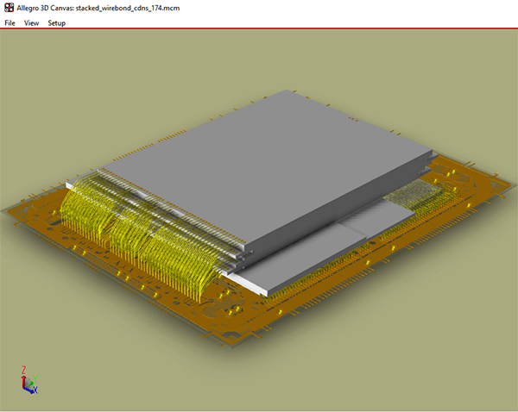Open the View menu
Screen dimensions: 518x412
pyautogui.click(x=31, y=23)
